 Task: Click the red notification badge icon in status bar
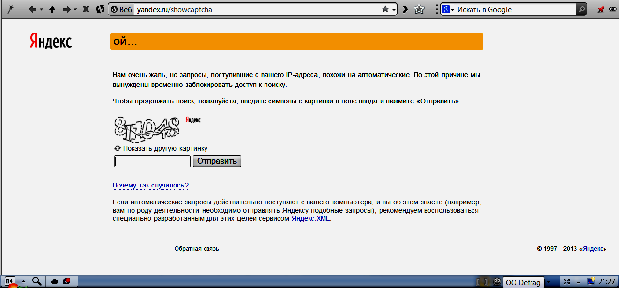click(67, 281)
